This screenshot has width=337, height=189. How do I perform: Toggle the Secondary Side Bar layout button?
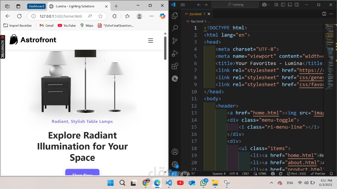[x=297, y=4]
